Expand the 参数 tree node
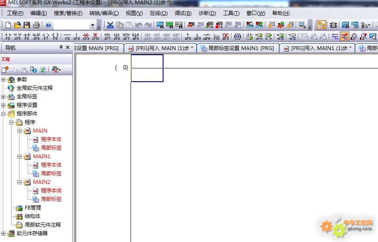378x242 pixels. pos(3,80)
